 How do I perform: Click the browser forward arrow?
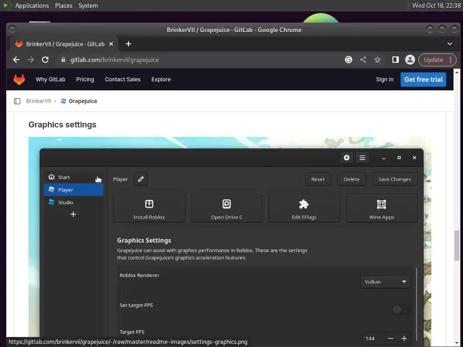click(x=31, y=60)
